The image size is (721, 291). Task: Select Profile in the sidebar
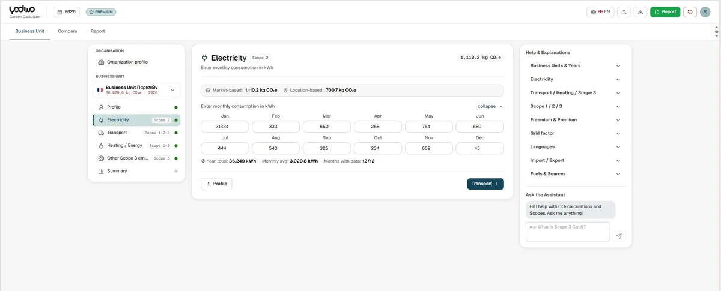136,107
